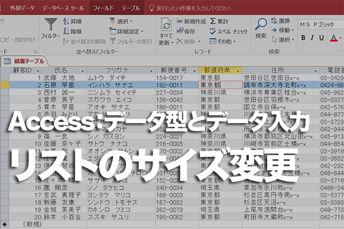The image size is (344, 229).
Task: Open the データベース ツール ribbon tab
Action: coord(63,8)
